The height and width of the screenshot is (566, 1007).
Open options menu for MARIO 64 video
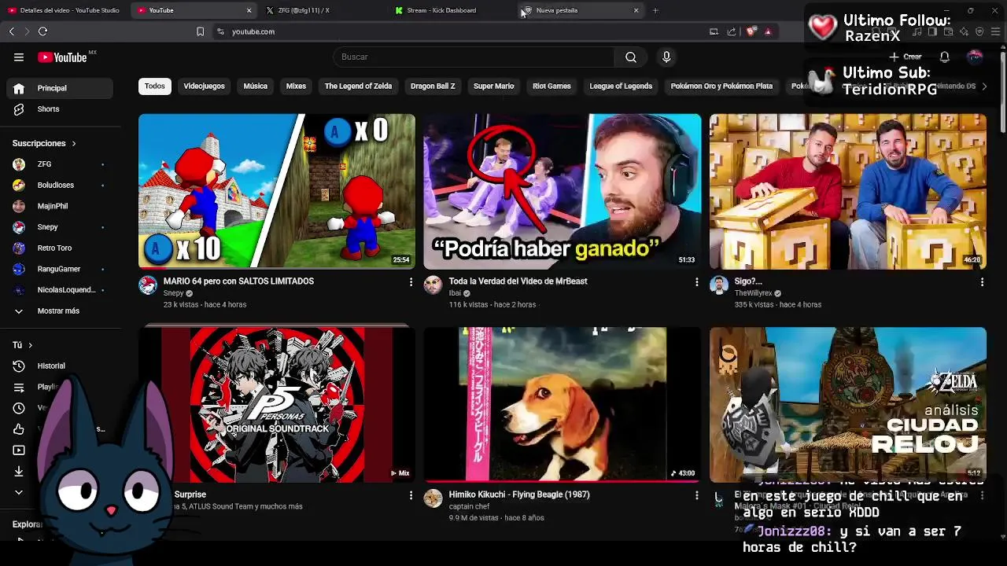[x=411, y=281]
